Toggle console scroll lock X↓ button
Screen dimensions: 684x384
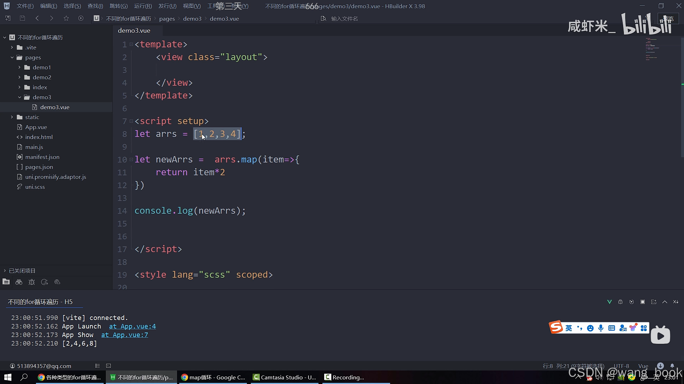point(676,302)
